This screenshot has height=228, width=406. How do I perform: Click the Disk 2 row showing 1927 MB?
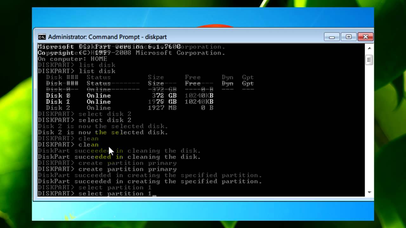[x=129, y=108]
